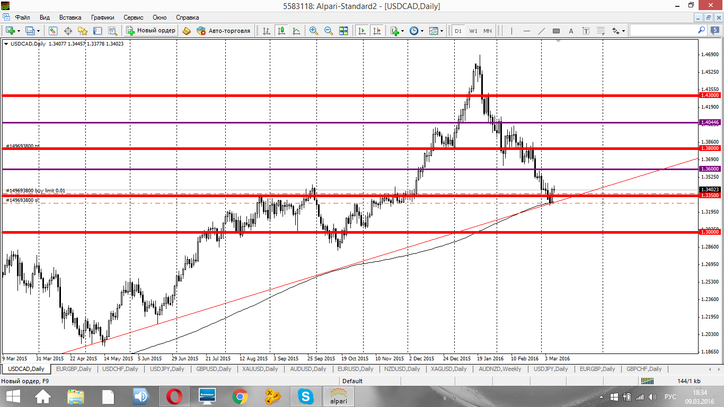The height and width of the screenshot is (407, 724).
Task: Zoom in on the chart
Action: (314, 31)
